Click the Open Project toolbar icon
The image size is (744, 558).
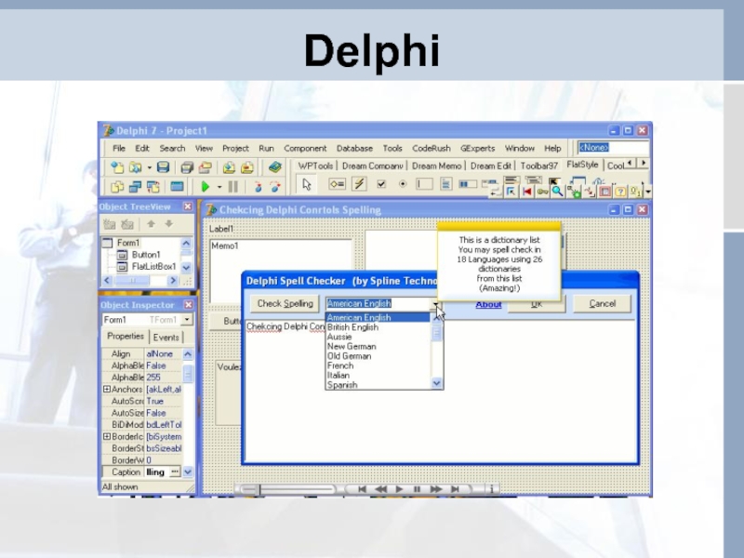[205, 167]
